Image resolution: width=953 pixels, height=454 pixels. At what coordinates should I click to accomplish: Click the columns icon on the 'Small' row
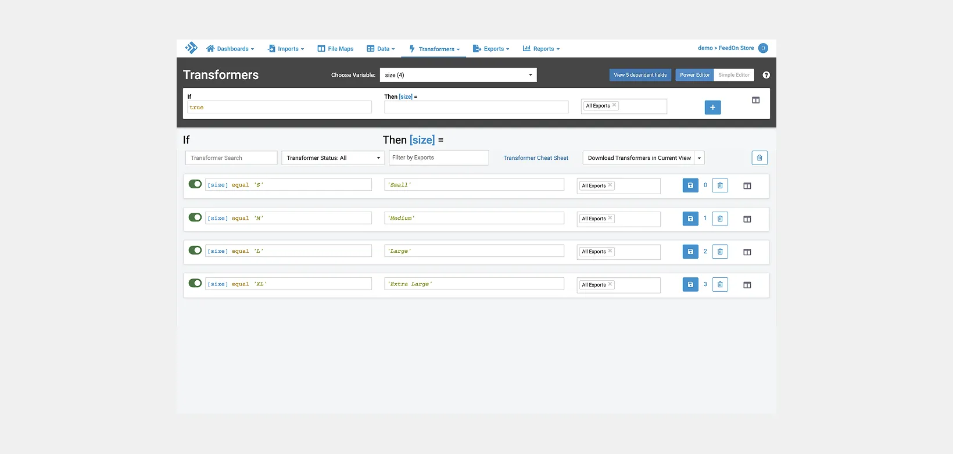coord(747,186)
